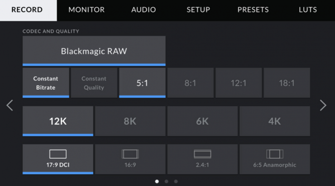The width and height of the screenshot is (335, 186).
Task: Select the 17:9 DCI aspect ratio icon
Action: tap(57, 154)
